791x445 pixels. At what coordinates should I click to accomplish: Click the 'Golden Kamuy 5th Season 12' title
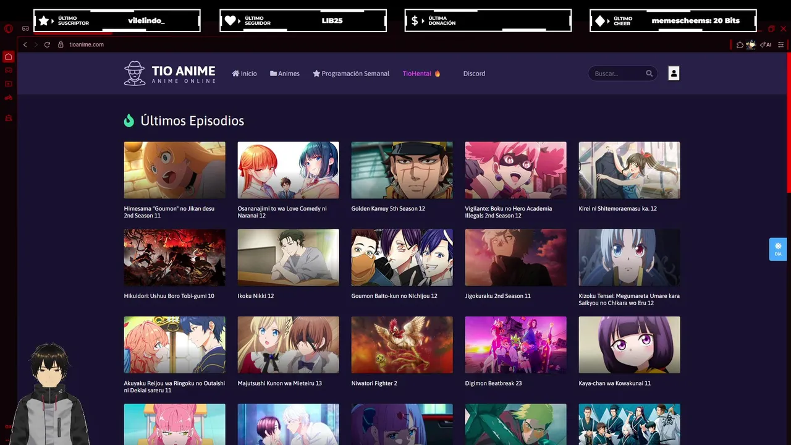tap(388, 209)
